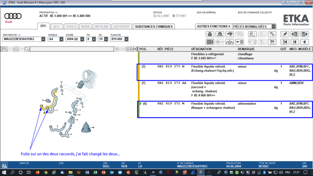Viewport: 313px width, 176px height.
Task: Switch to the AUTOPART tab
Action: [x=122, y=26]
